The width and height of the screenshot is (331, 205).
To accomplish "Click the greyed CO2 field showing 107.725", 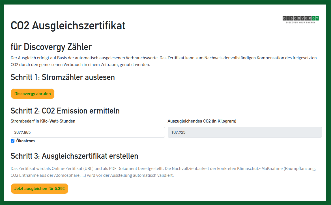I will coord(245,132).
